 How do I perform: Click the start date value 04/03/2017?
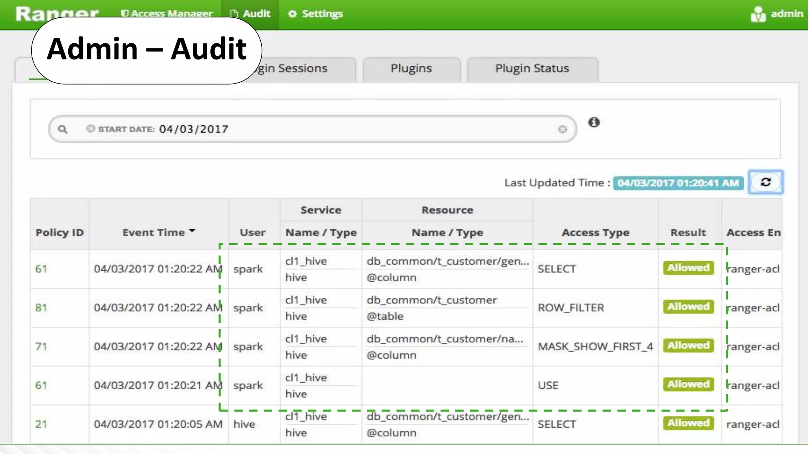pos(194,129)
